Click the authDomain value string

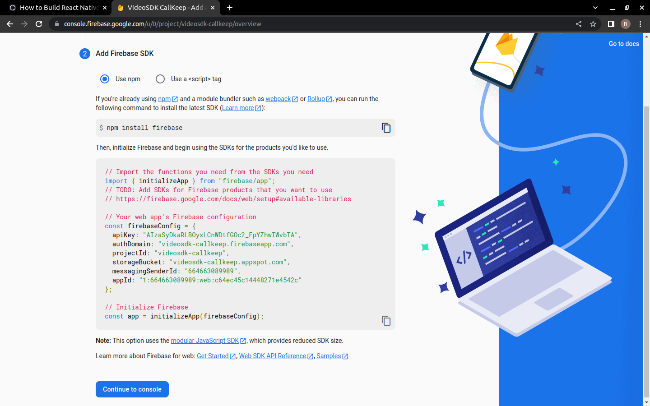point(224,244)
